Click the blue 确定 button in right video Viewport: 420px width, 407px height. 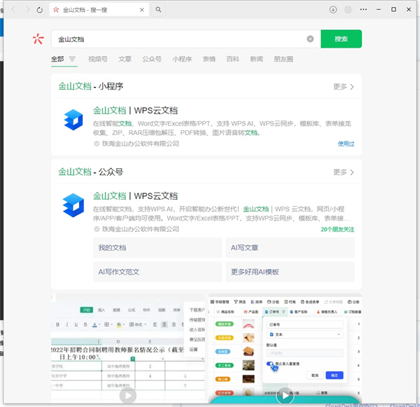[335, 375]
